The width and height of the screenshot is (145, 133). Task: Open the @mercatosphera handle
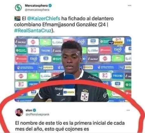pos(37,10)
